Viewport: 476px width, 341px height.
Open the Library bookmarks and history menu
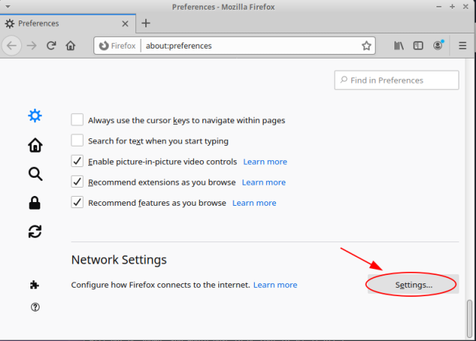[398, 46]
